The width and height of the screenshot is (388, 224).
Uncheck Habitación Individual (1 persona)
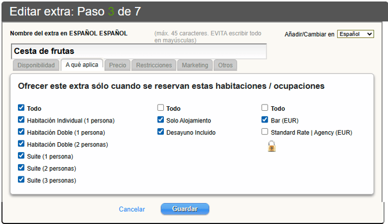pos(21,120)
